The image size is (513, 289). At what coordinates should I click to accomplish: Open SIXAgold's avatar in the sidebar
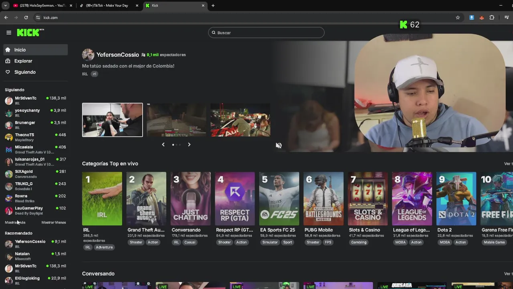pyautogui.click(x=9, y=174)
